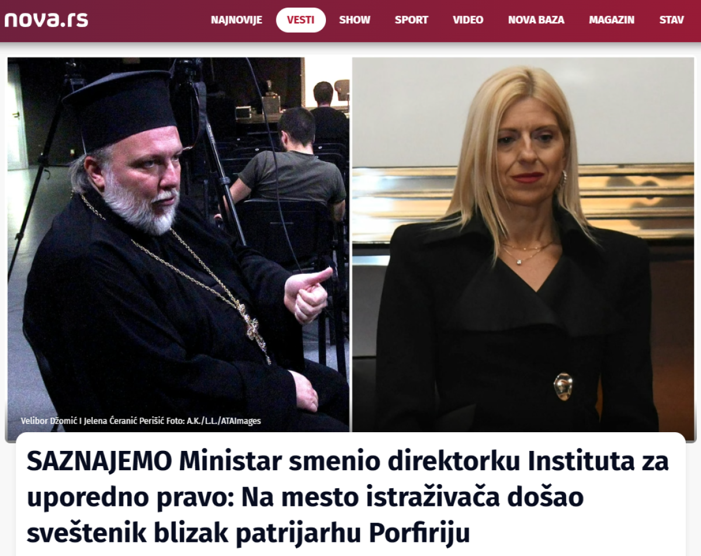The width and height of the screenshot is (701, 556).
Task: Click the SAZNAJEMO label in the headline
Action: [99, 462]
